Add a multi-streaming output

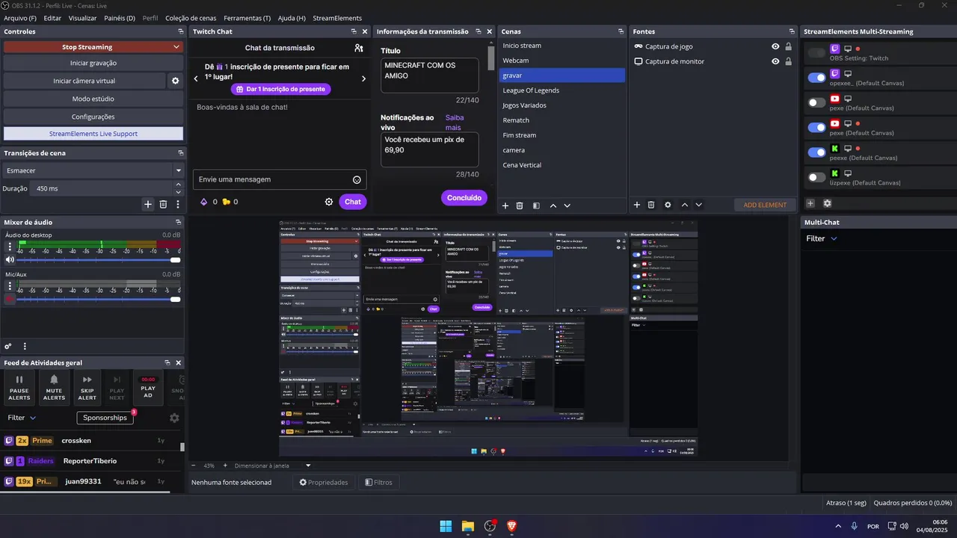(810, 203)
